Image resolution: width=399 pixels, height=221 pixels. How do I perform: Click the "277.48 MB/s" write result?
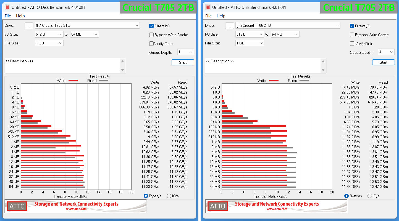pyautogui.click(x=350, y=97)
